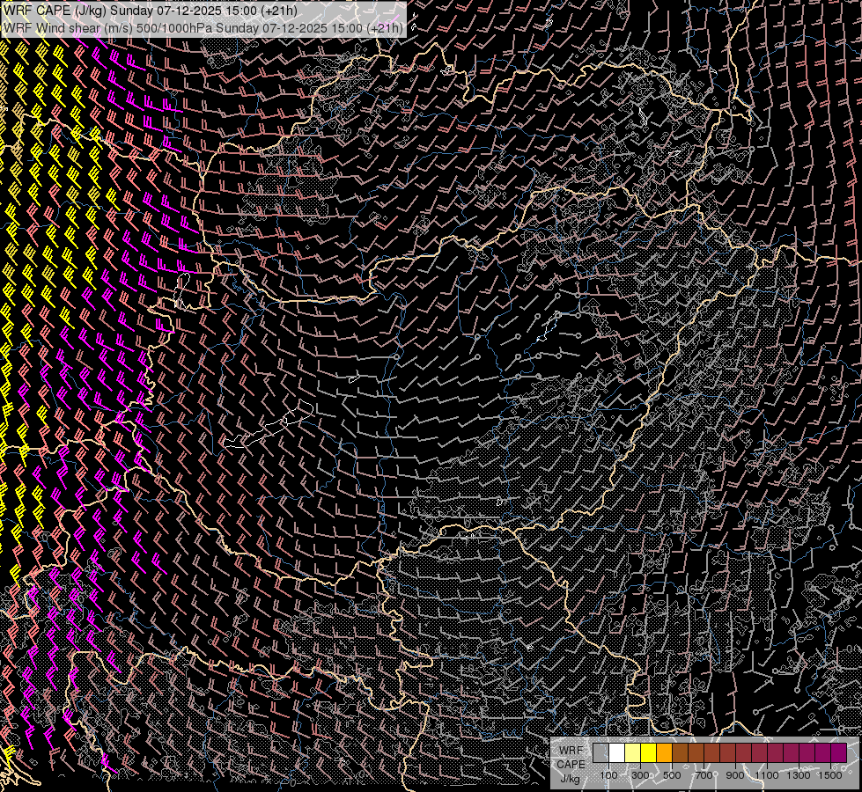The width and height of the screenshot is (862, 792).
Task: Click the 700 legend tick label
Action: pos(704,775)
